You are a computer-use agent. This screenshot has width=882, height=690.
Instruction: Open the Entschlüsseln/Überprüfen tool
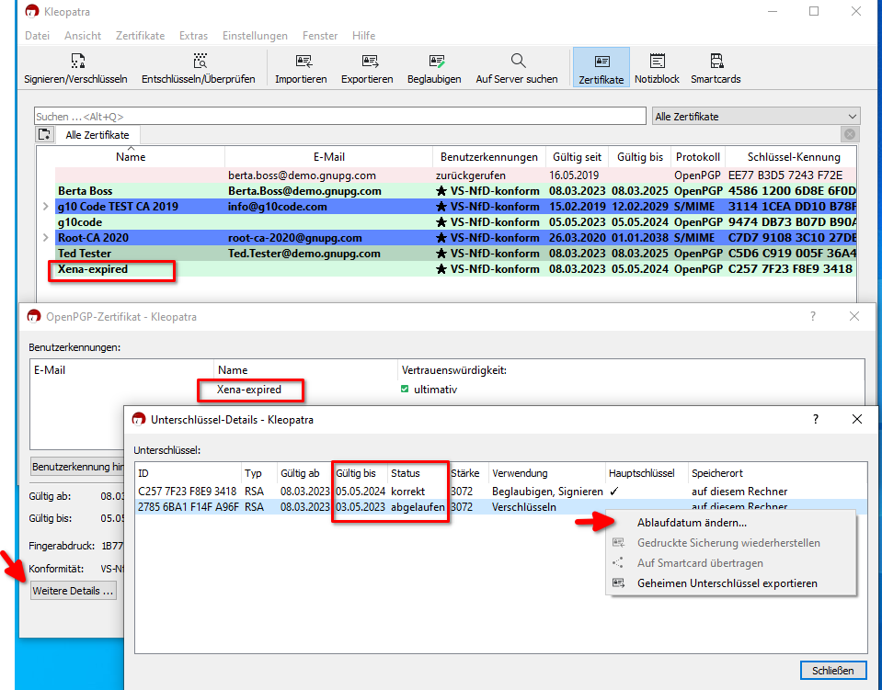[199, 62]
